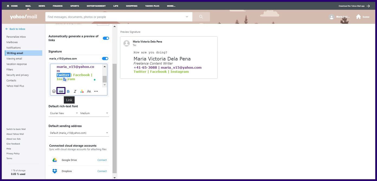This screenshot has height=181, width=377.
Task: Open the font size AA option
Action: (89, 91)
